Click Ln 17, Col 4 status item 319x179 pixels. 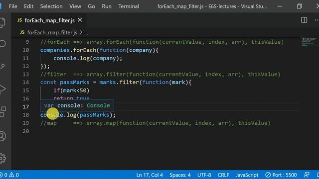pyautogui.click(x=150, y=175)
